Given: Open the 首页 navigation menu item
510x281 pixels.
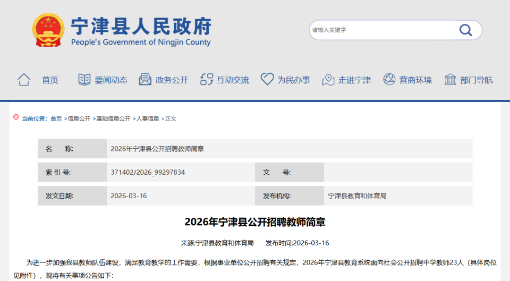Looking at the screenshot, I should coord(50,80).
